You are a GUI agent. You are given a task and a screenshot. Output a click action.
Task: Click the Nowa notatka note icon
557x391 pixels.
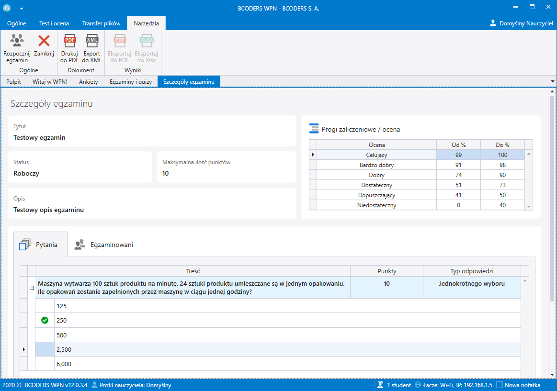[x=500, y=385]
